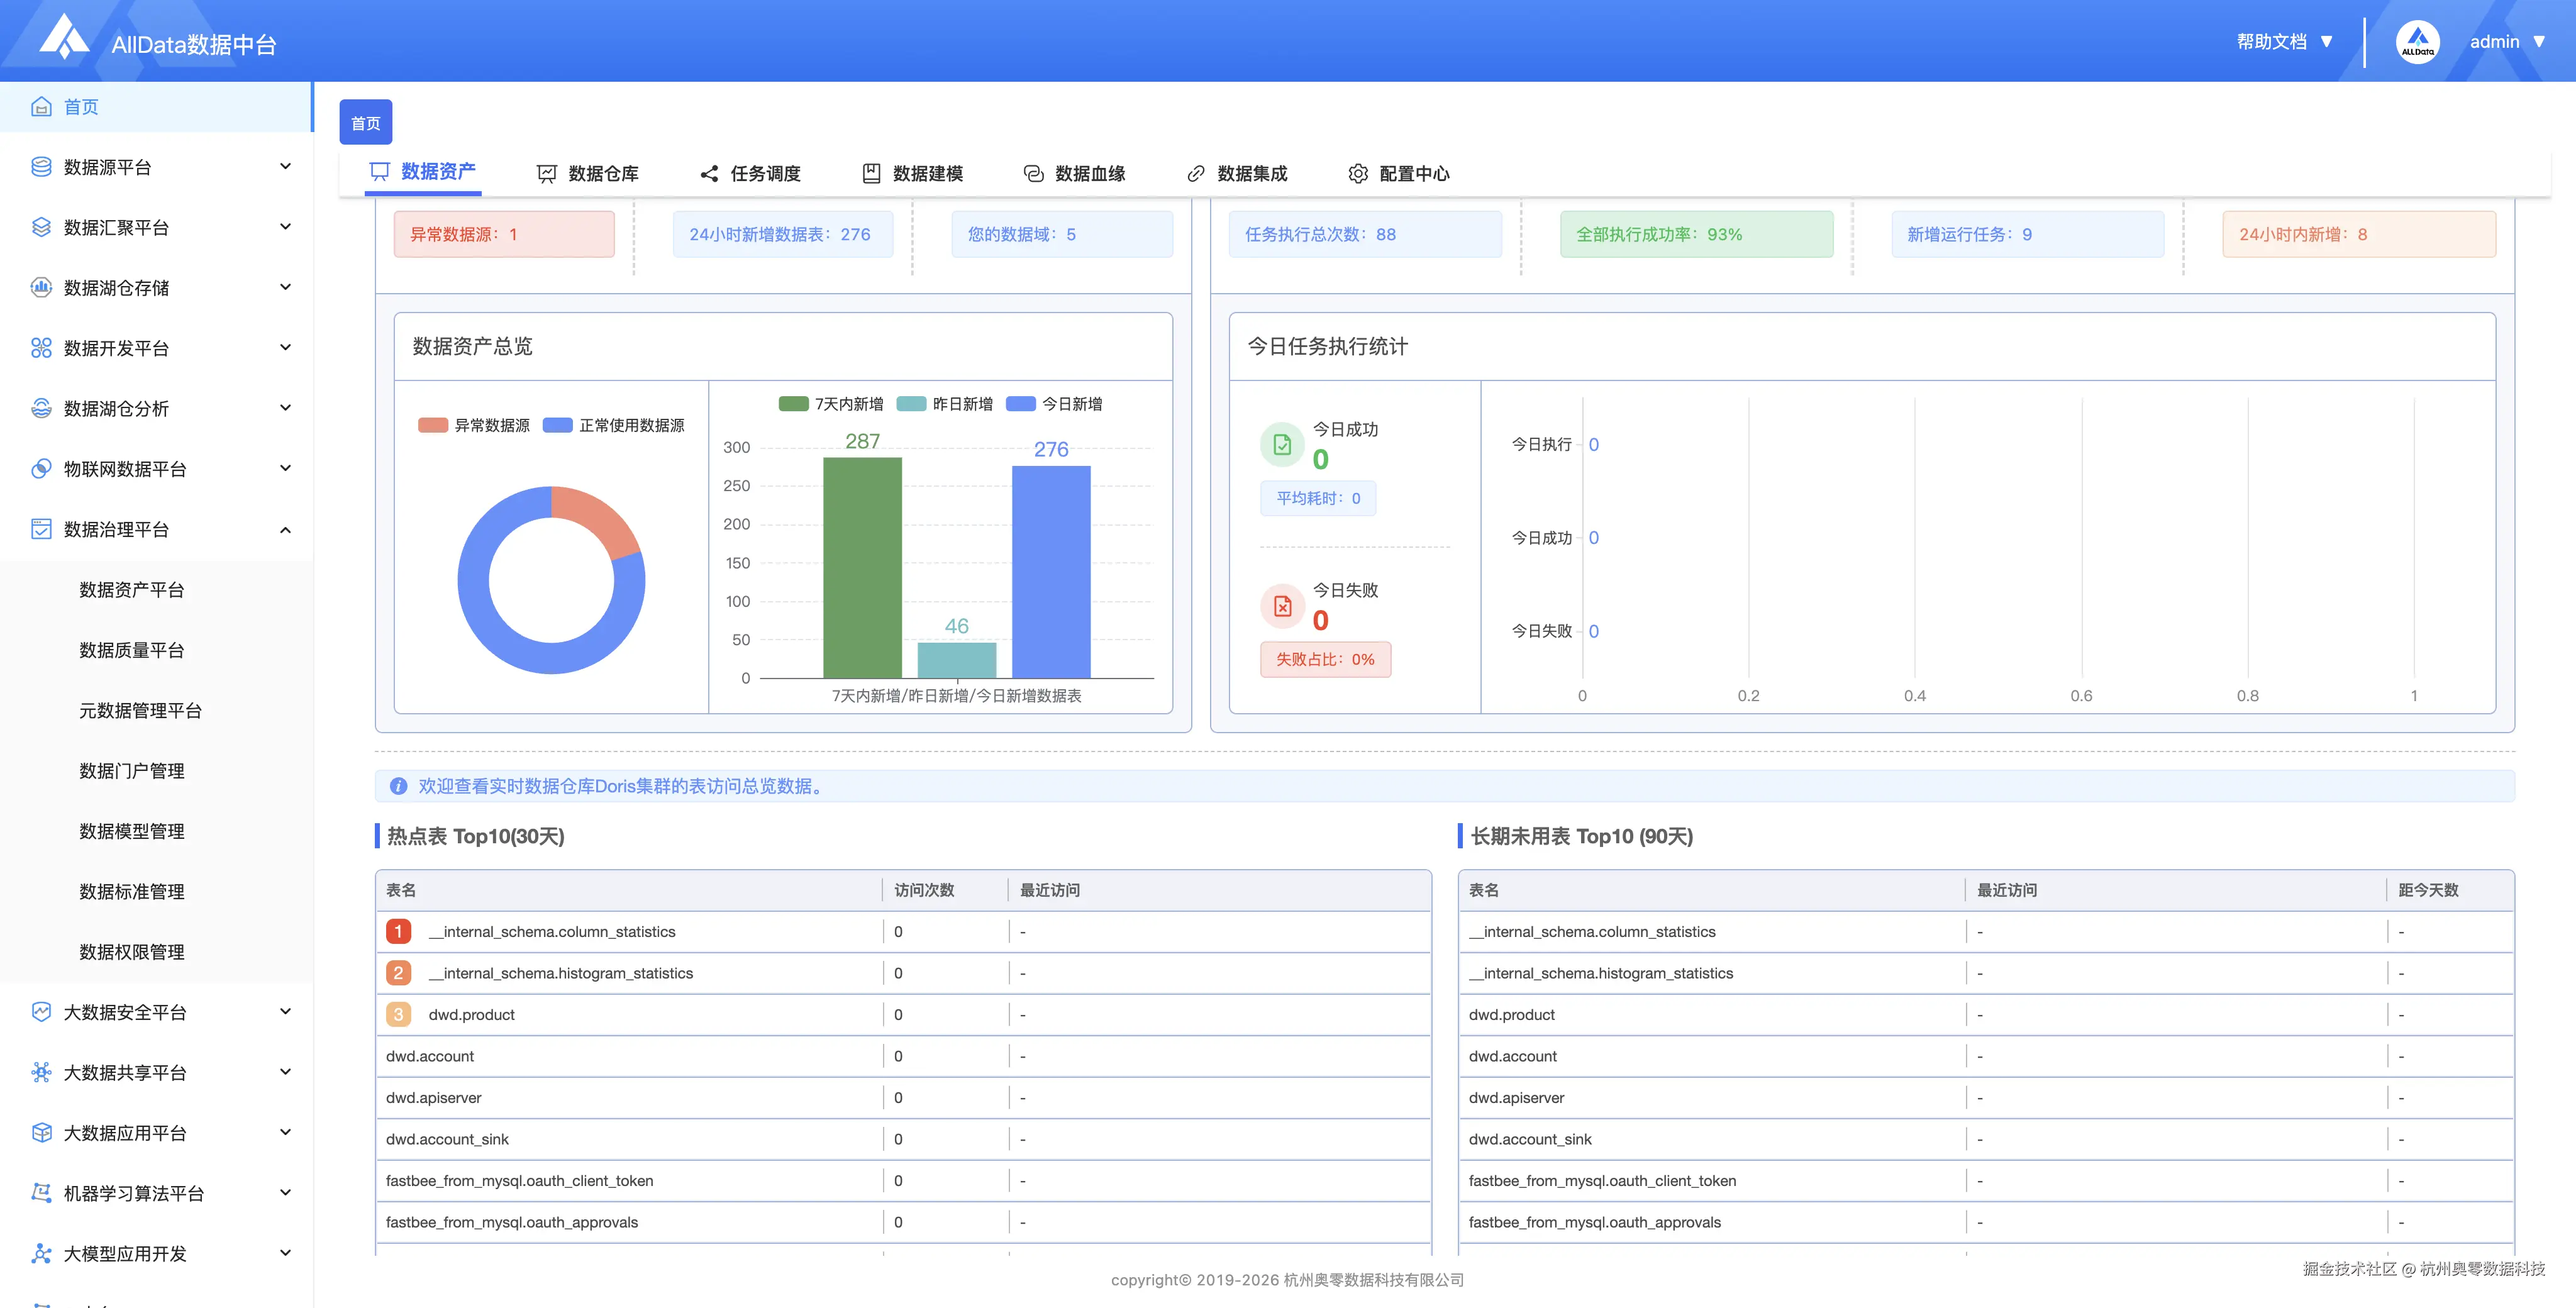Click 全部执行成功率: 93% badge
Image resolution: width=2576 pixels, height=1308 pixels.
coord(1696,234)
